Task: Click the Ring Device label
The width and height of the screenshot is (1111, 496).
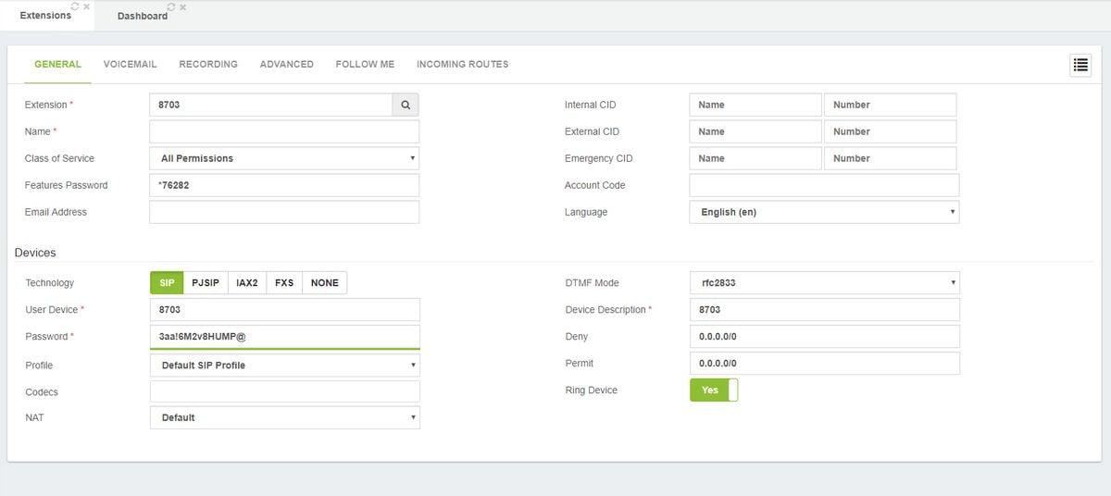Action: (592, 391)
